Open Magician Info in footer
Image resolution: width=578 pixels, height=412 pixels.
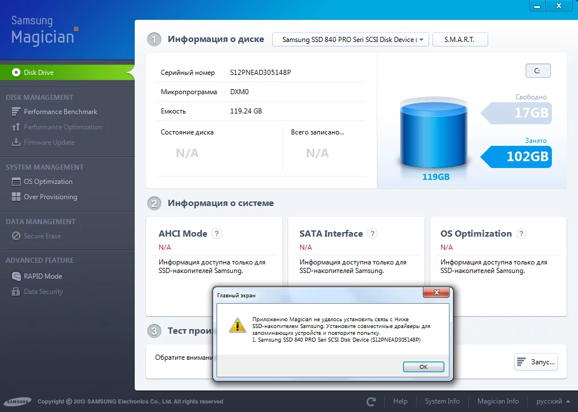click(x=498, y=401)
